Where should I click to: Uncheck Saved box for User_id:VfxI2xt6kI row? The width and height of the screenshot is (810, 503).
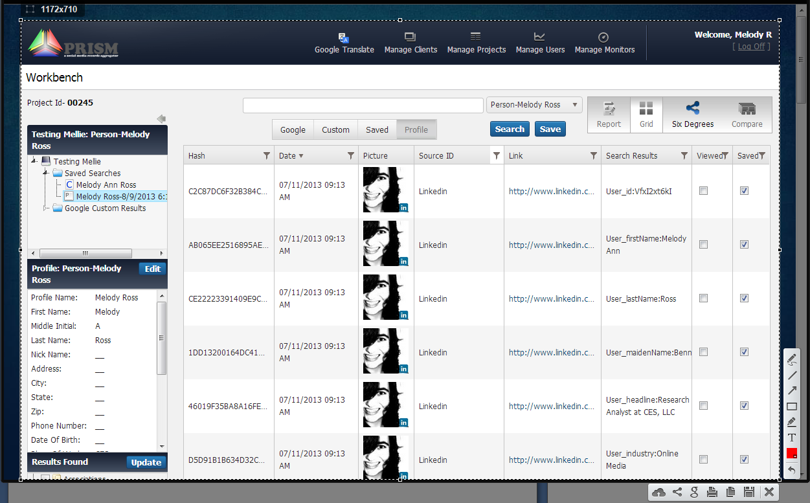pos(745,191)
